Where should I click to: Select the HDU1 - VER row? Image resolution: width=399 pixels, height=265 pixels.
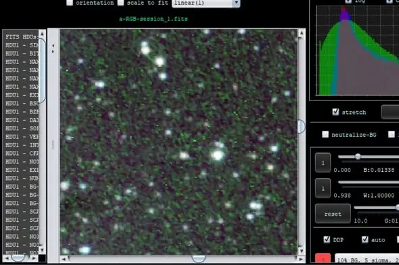point(22,137)
